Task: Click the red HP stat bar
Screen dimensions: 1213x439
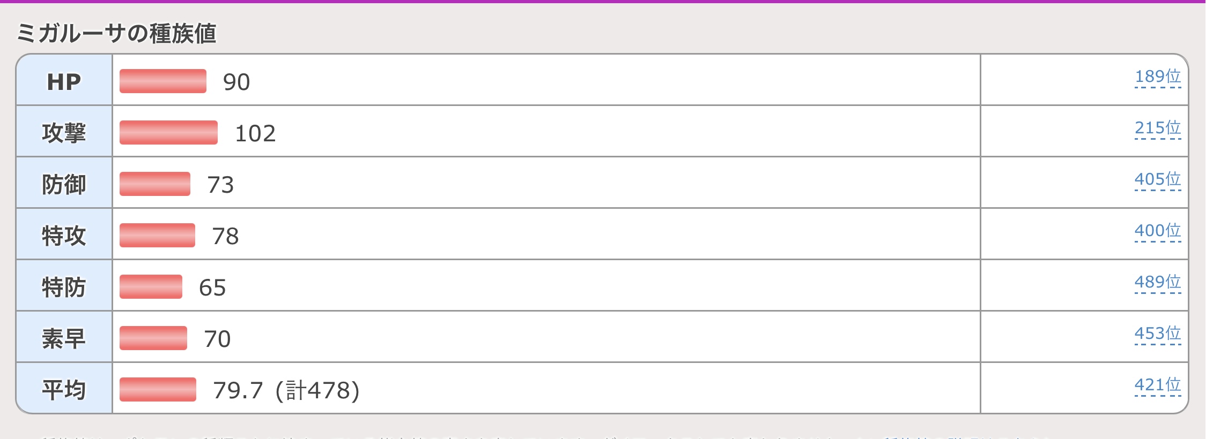Action: click(x=162, y=81)
